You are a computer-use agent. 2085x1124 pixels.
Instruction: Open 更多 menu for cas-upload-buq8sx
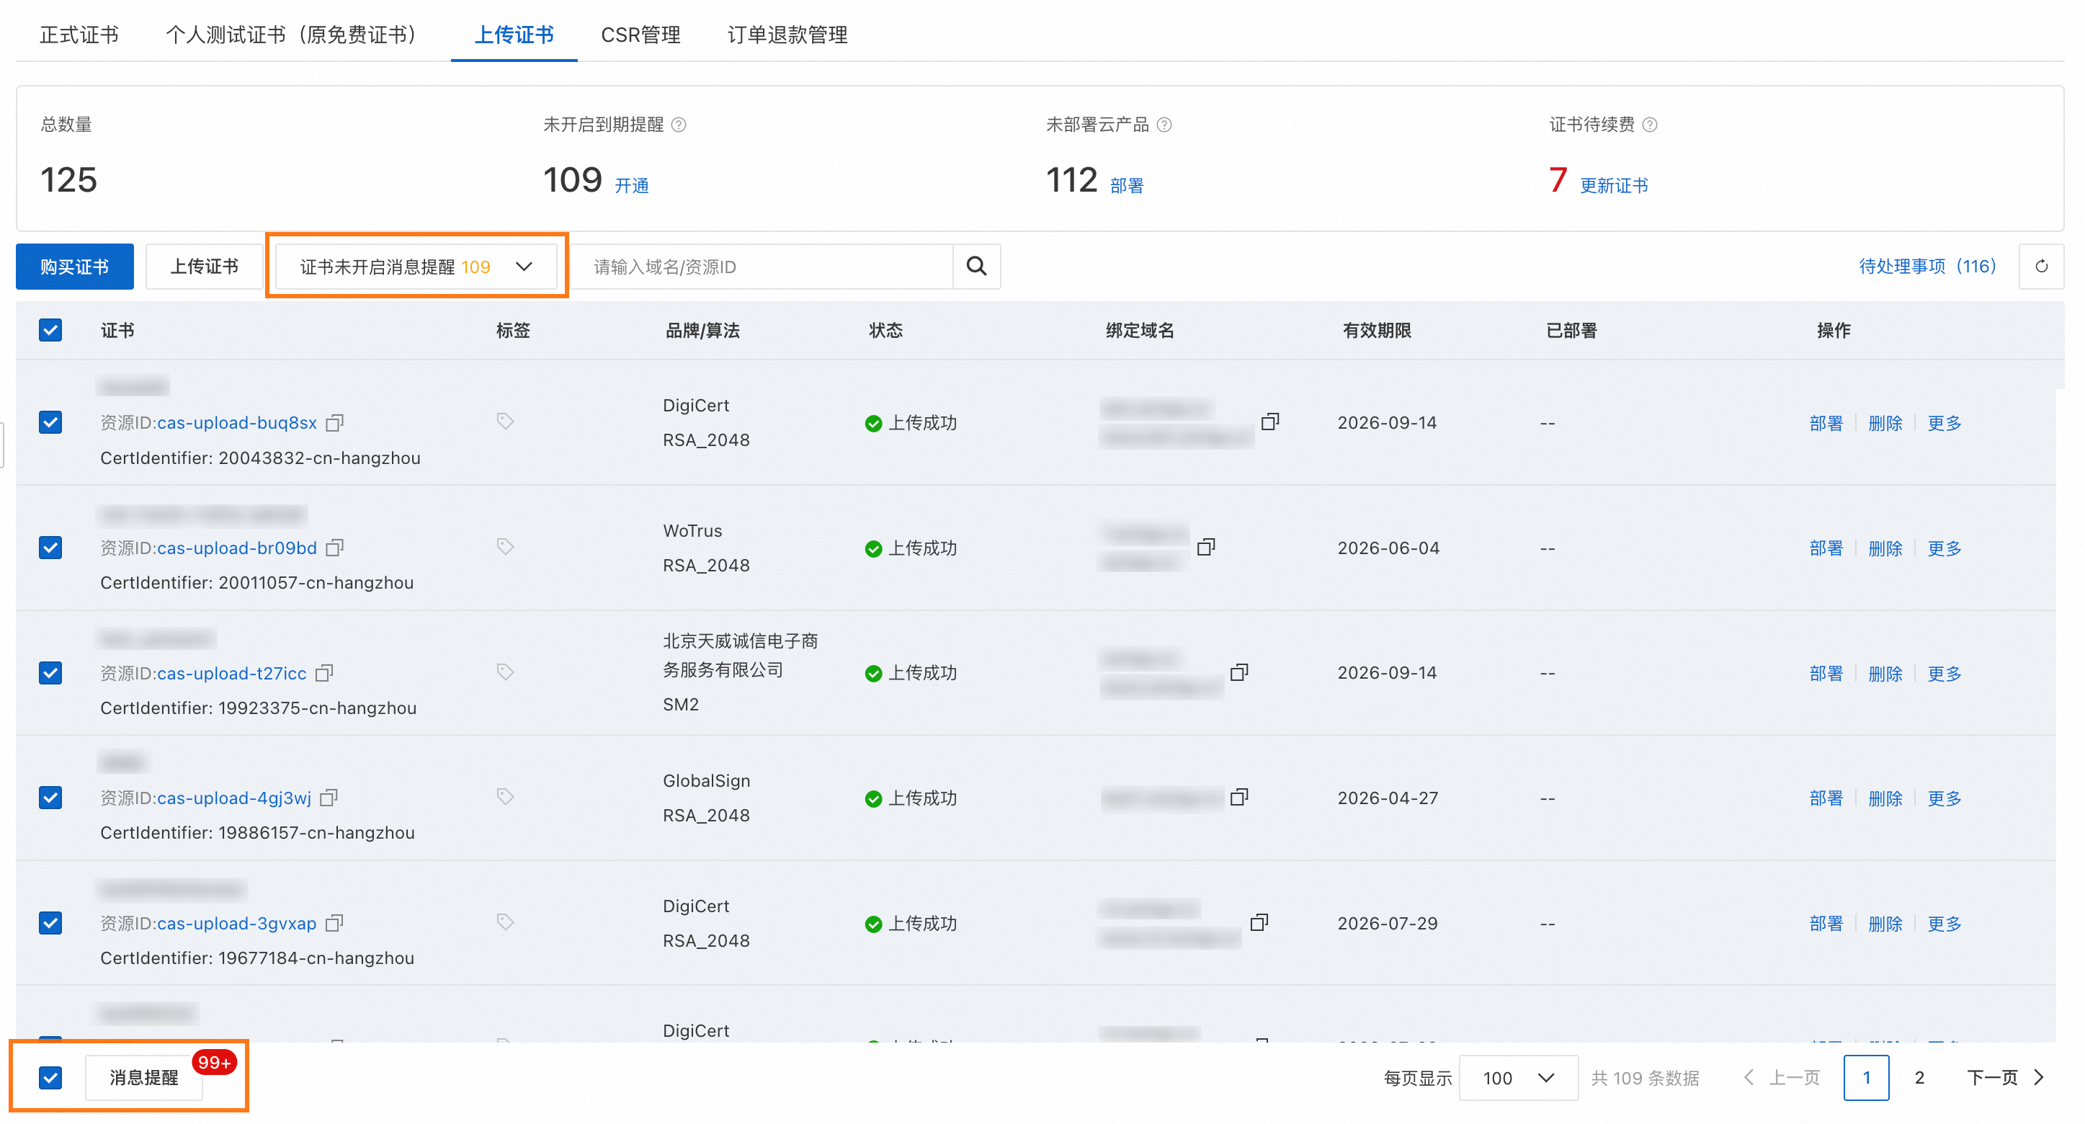click(1945, 423)
